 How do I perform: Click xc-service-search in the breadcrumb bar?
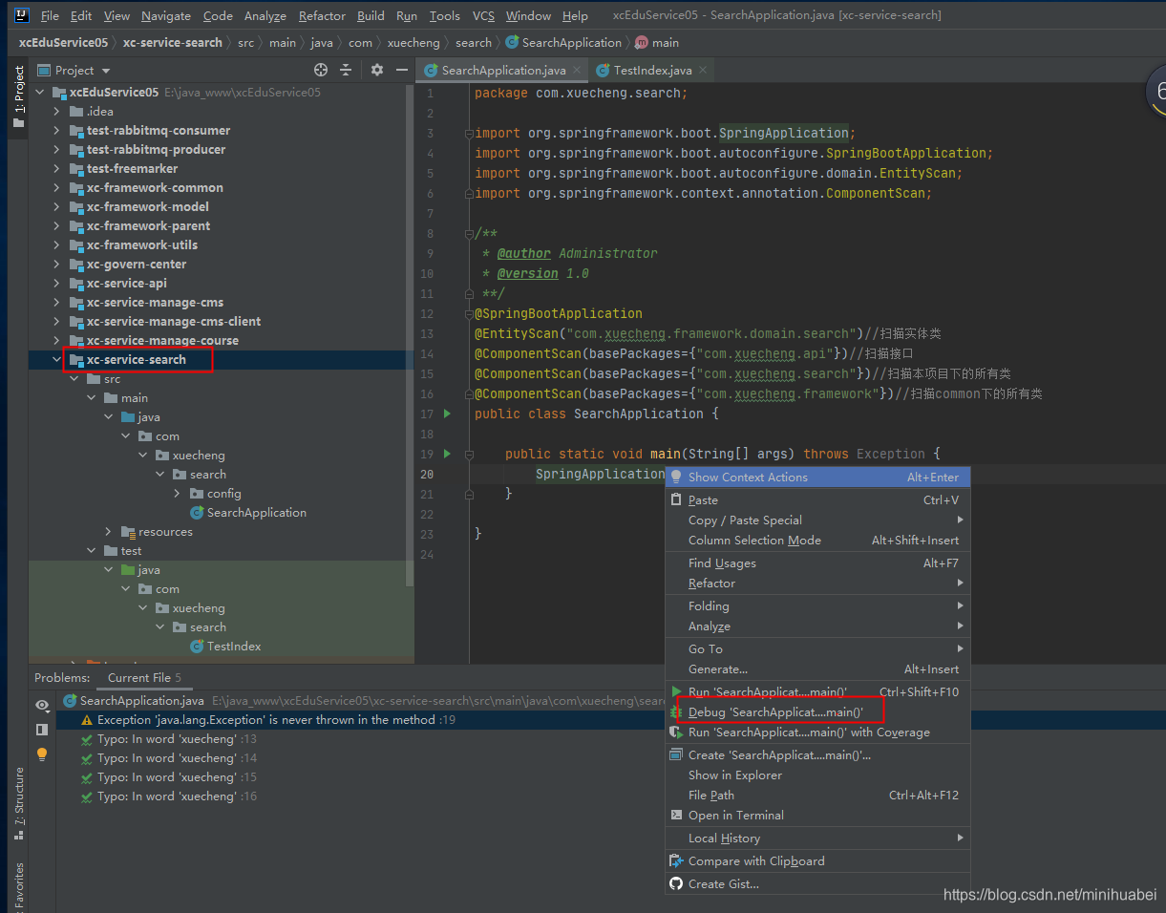click(x=173, y=42)
